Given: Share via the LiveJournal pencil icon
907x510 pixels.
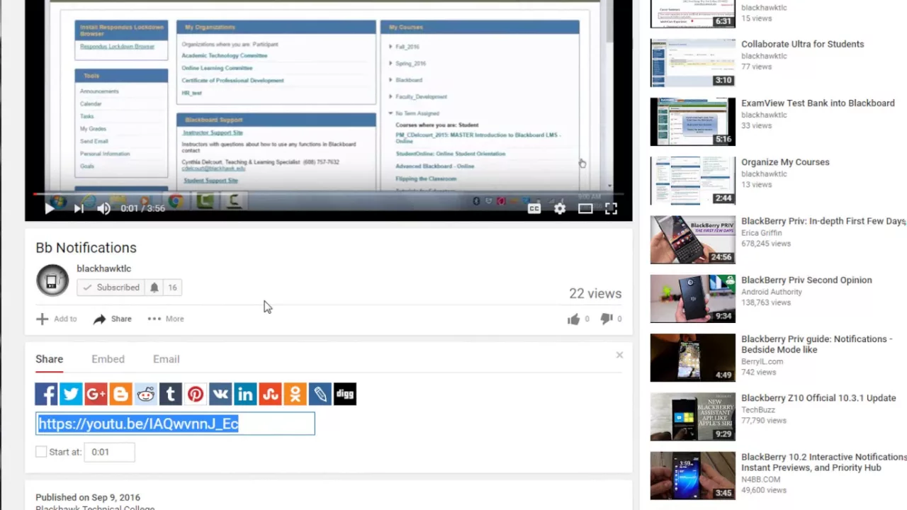Looking at the screenshot, I should point(320,394).
